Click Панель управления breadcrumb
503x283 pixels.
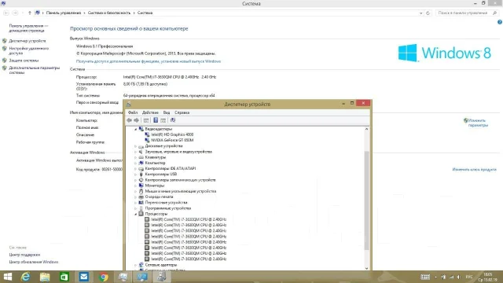[64, 13]
